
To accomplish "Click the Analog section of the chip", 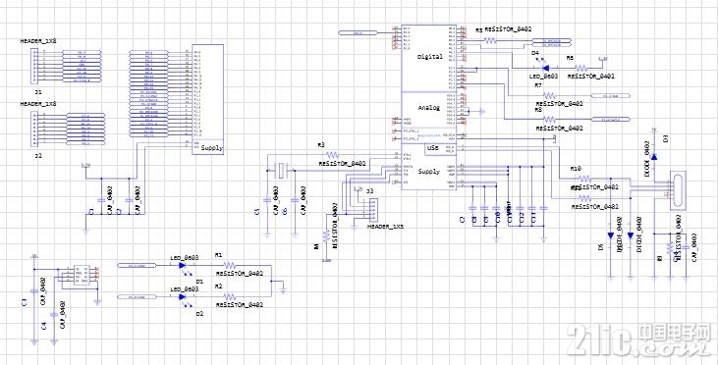I will (429, 109).
